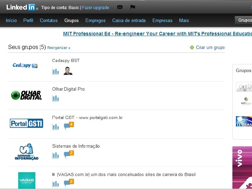This screenshot has width=252, height=189.
Task: Expand the Mais menu
Action: coord(184,20)
